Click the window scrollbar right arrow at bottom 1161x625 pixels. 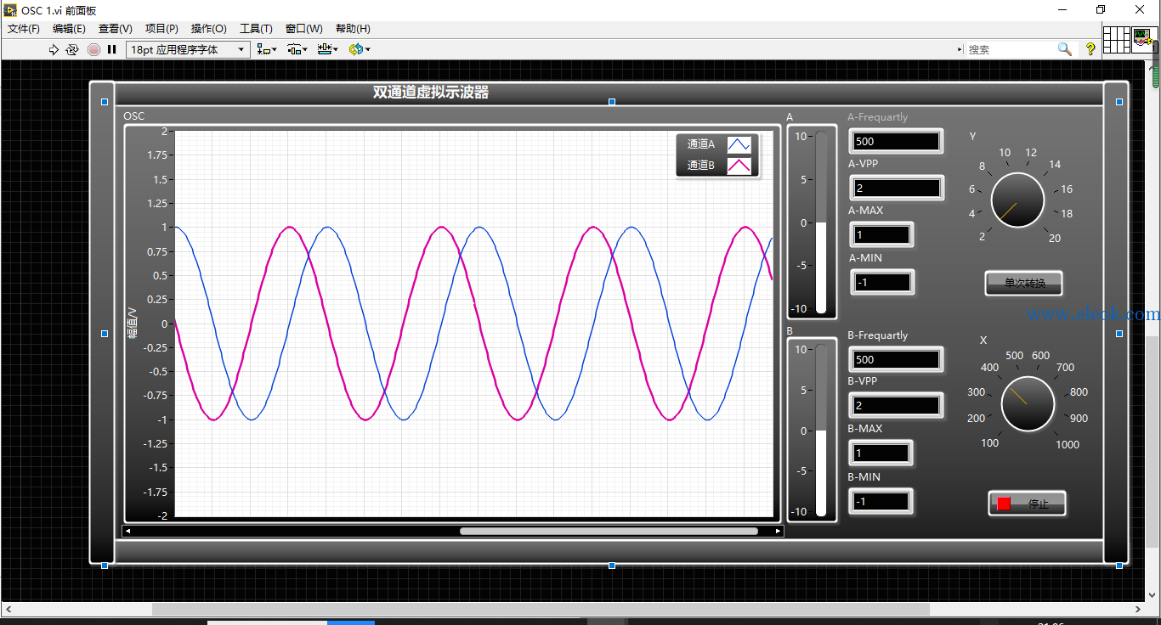click(x=1139, y=609)
